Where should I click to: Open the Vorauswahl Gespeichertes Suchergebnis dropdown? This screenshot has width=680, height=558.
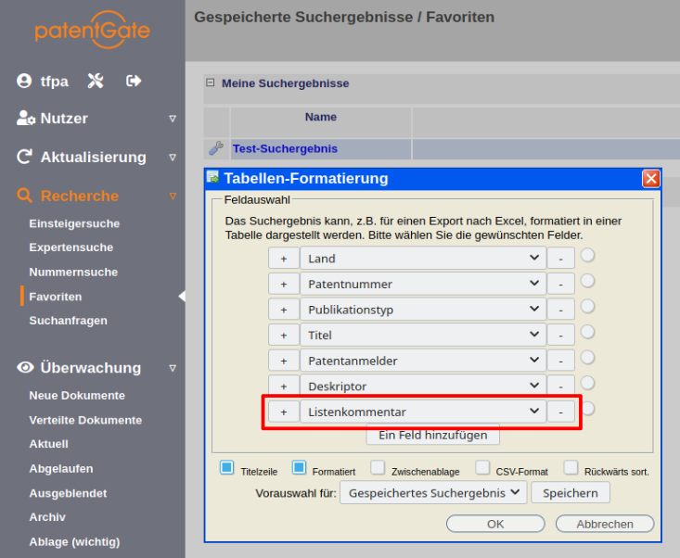coord(432,493)
